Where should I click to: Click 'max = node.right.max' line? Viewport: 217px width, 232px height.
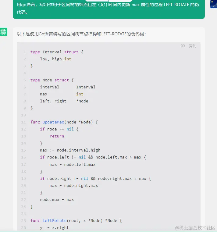pos(74,186)
